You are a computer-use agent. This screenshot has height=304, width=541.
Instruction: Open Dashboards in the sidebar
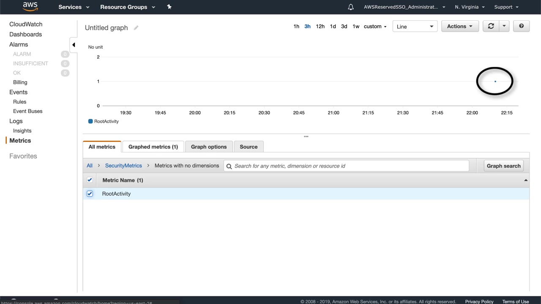pyautogui.click(x=25, y=34)
